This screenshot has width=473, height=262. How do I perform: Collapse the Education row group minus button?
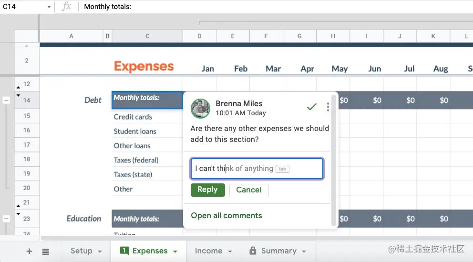6,219
